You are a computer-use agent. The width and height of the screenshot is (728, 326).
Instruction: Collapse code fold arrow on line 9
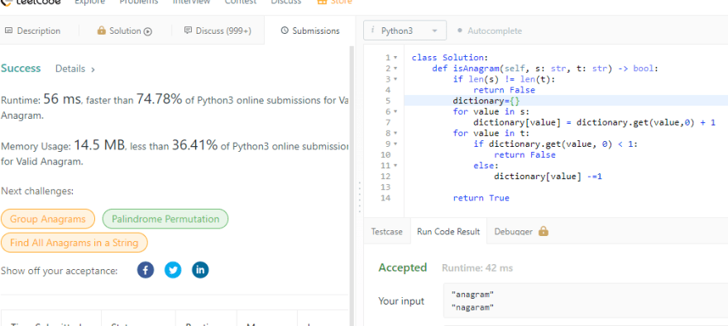click(x=395, y=144)
